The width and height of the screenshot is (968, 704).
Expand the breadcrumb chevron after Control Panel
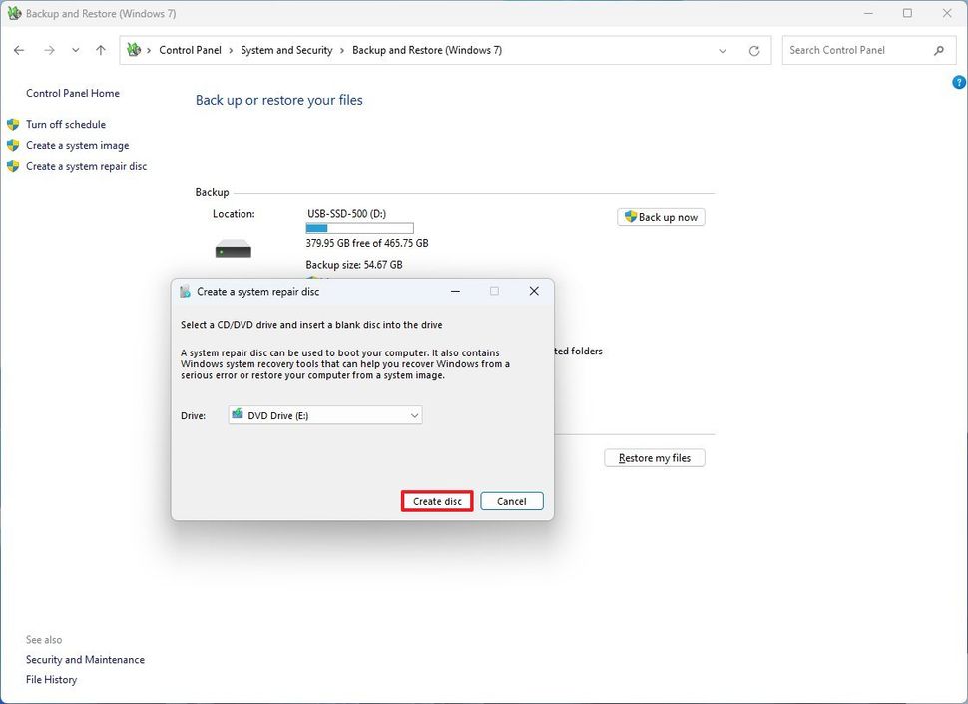(x=230, y=49)
